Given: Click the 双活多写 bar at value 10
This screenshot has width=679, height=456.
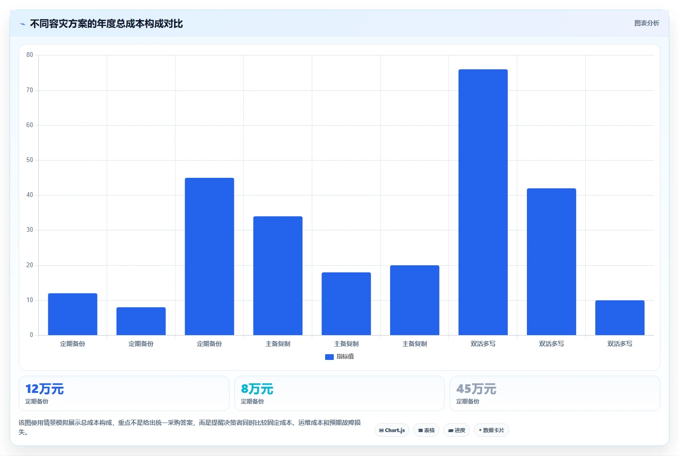Looking at the screenshot, I should pos(620,317).
